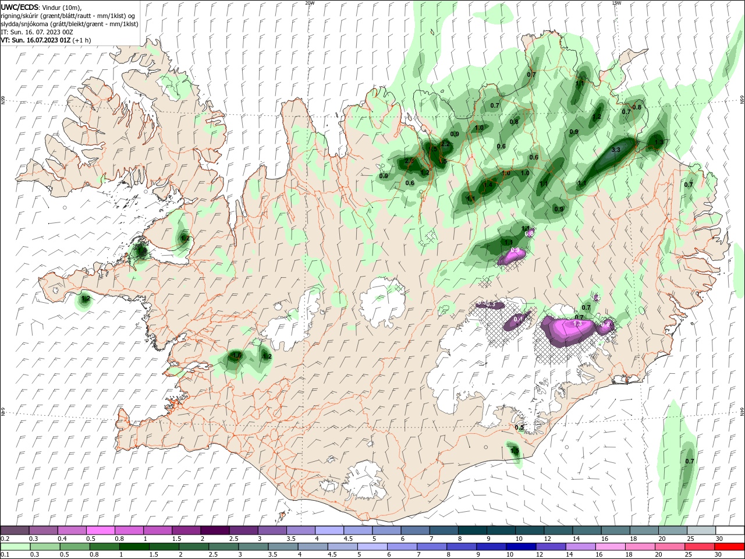Pick the green 0.5 swatch in the lower scale

point(74,547)
